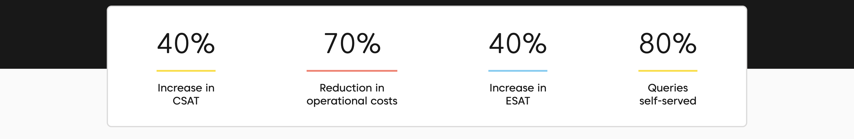Click the "Queries" label text
This screenshot has width=854, height=139.
pyautogui.click(x=668, y=88)
